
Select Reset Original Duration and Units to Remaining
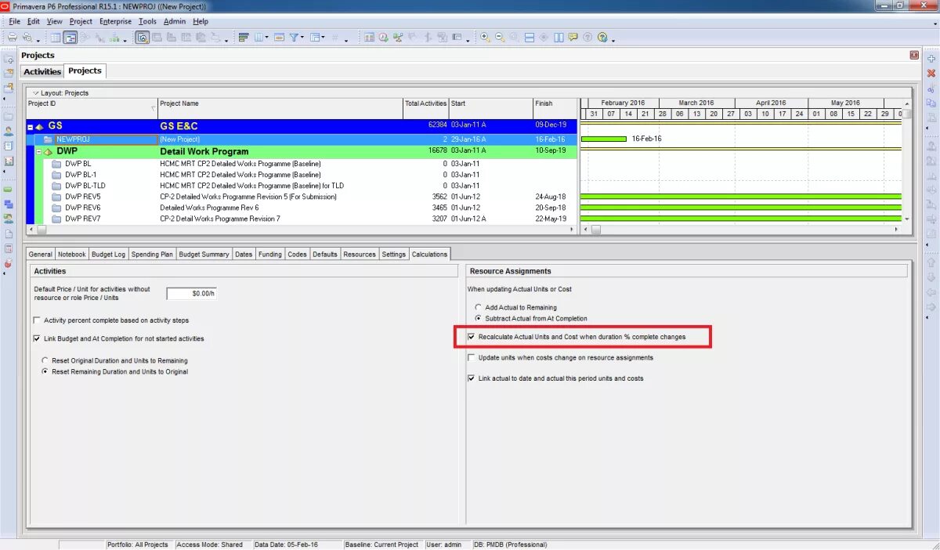(45, 361)
